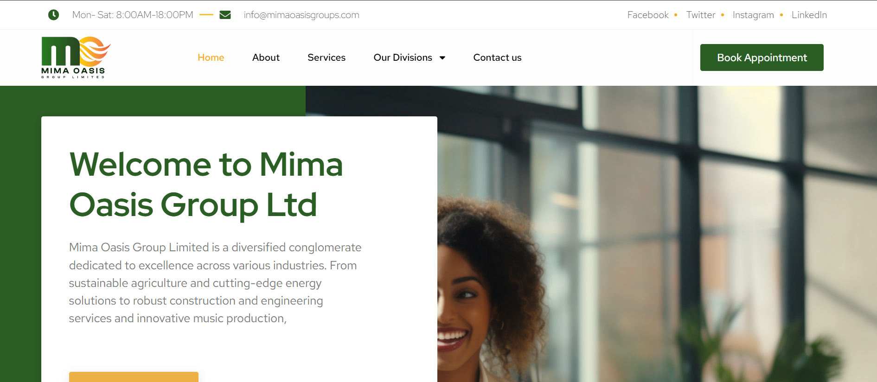
Task: Click the company description paragraph
Action: pyautogui.click(x=215, y=283)
